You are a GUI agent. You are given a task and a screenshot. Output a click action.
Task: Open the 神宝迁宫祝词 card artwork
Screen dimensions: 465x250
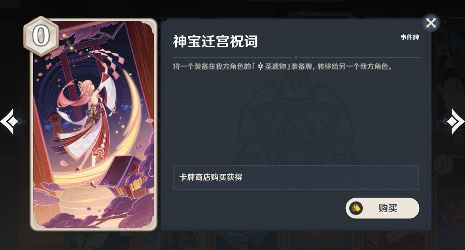tap(94, 124)
